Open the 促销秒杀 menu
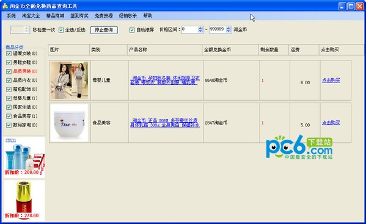This screenshot has height=224, width=366. click(x=128, y=16)
